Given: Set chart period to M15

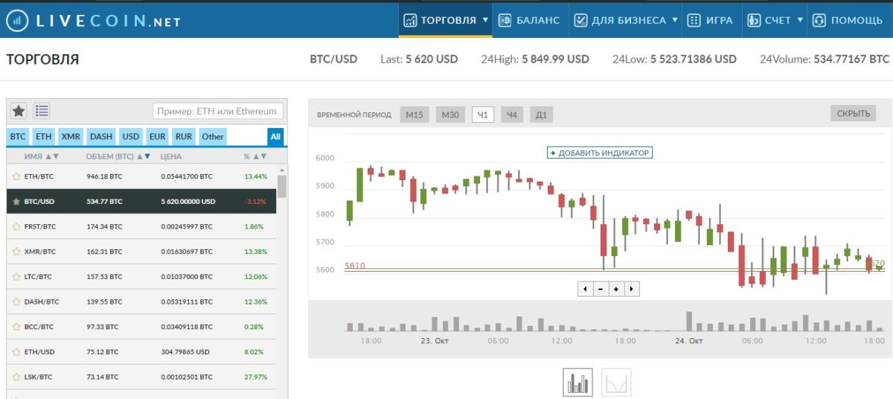Looking at the screenshot, I should [415, 114].
